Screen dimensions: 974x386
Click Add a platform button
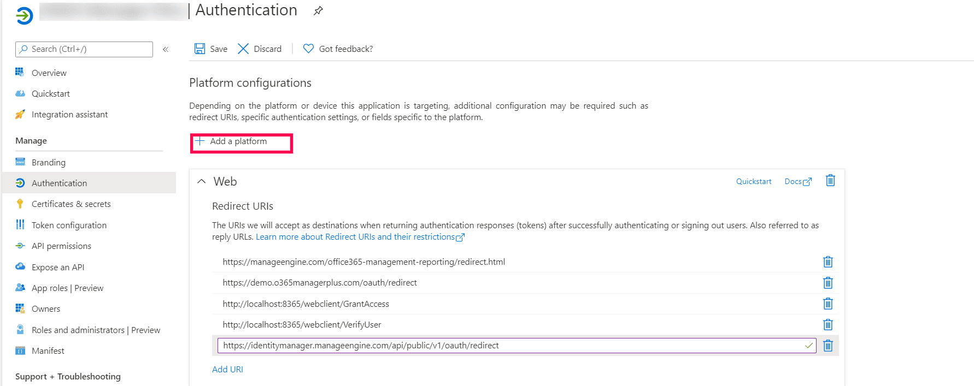tap(239, 141)
